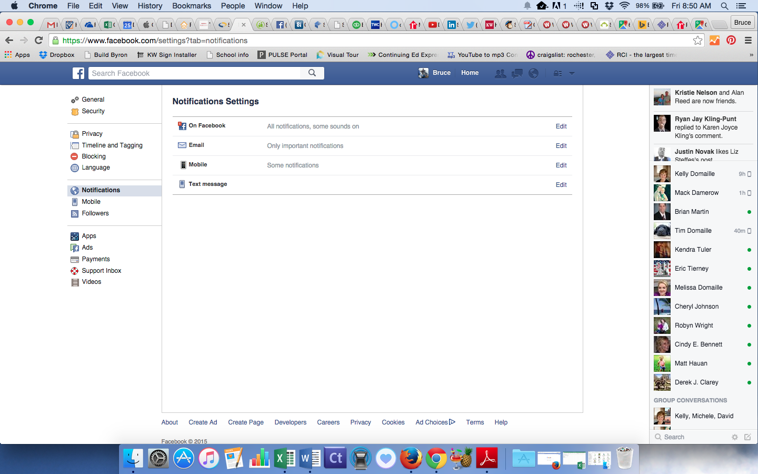This screenshot has height=474, width=758.
Task: Click Chrome back arrow
Action: click(9, 40)
